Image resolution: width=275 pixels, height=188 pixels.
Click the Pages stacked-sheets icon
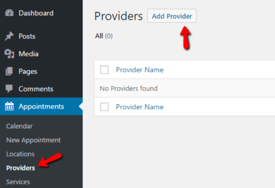click(x=9, y=72)
